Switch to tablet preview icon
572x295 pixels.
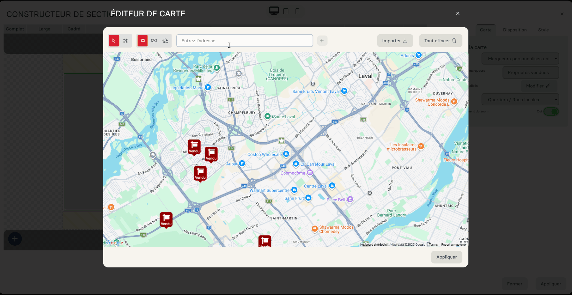pyautogui.click(x=286, y=12)
